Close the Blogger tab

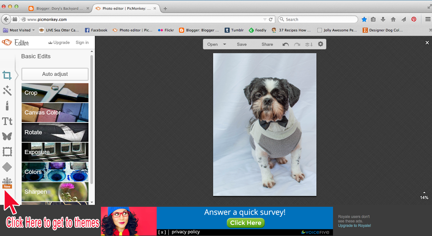[x=88, y=8]
